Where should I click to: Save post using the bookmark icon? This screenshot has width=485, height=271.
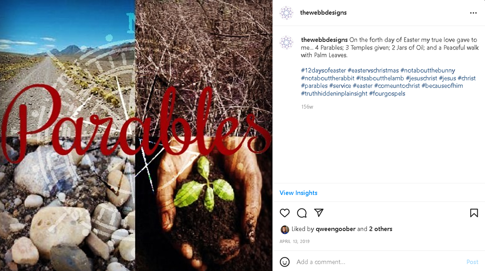coord(474,213)
